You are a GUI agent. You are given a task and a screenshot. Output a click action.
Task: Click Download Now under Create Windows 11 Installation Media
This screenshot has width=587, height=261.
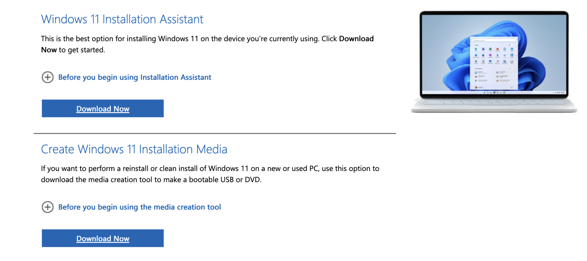(x=103, y=238)
